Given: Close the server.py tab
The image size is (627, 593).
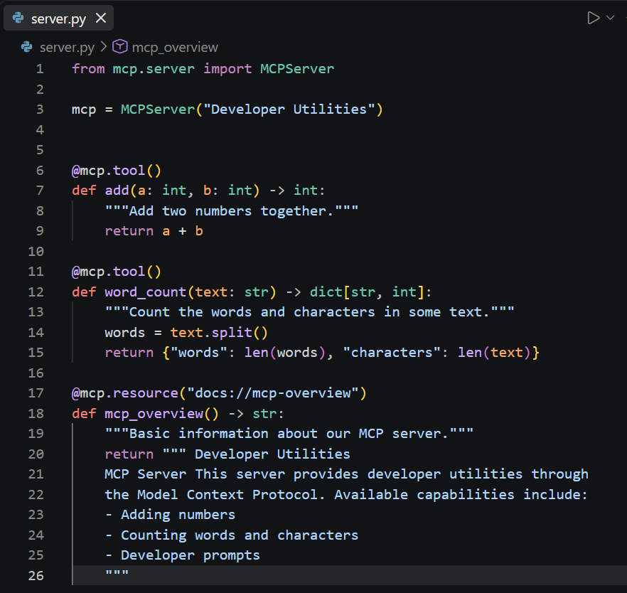Looking at the screenshot, I should pos(101,18).
